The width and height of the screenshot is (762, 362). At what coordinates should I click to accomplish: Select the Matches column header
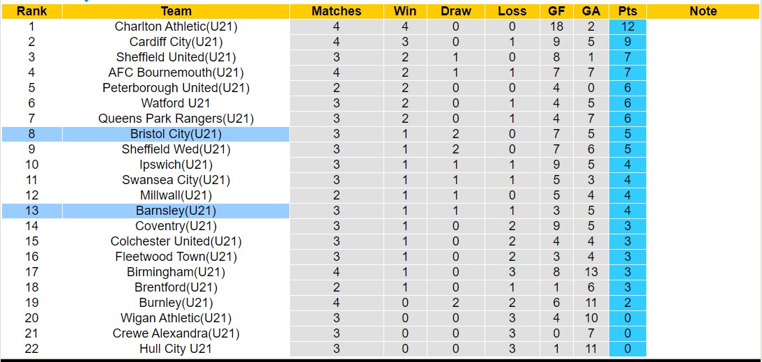[336, 11]
